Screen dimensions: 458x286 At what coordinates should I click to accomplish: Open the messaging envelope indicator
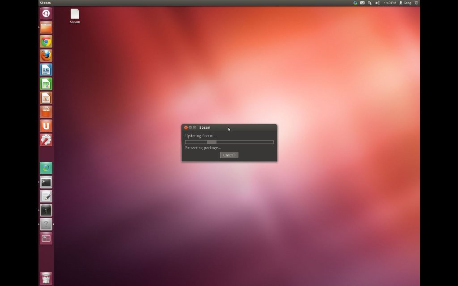tap(362, 3)
